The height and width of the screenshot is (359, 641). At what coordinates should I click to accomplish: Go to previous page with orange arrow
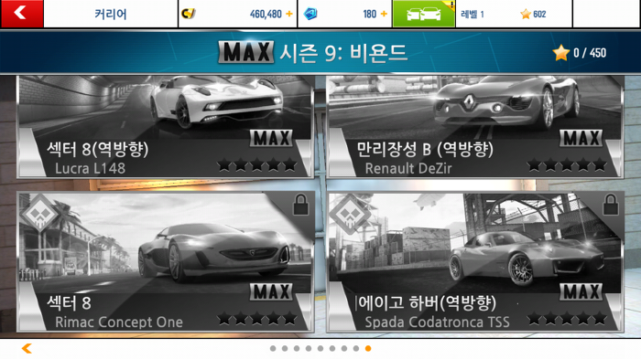[x=27, y=348]
